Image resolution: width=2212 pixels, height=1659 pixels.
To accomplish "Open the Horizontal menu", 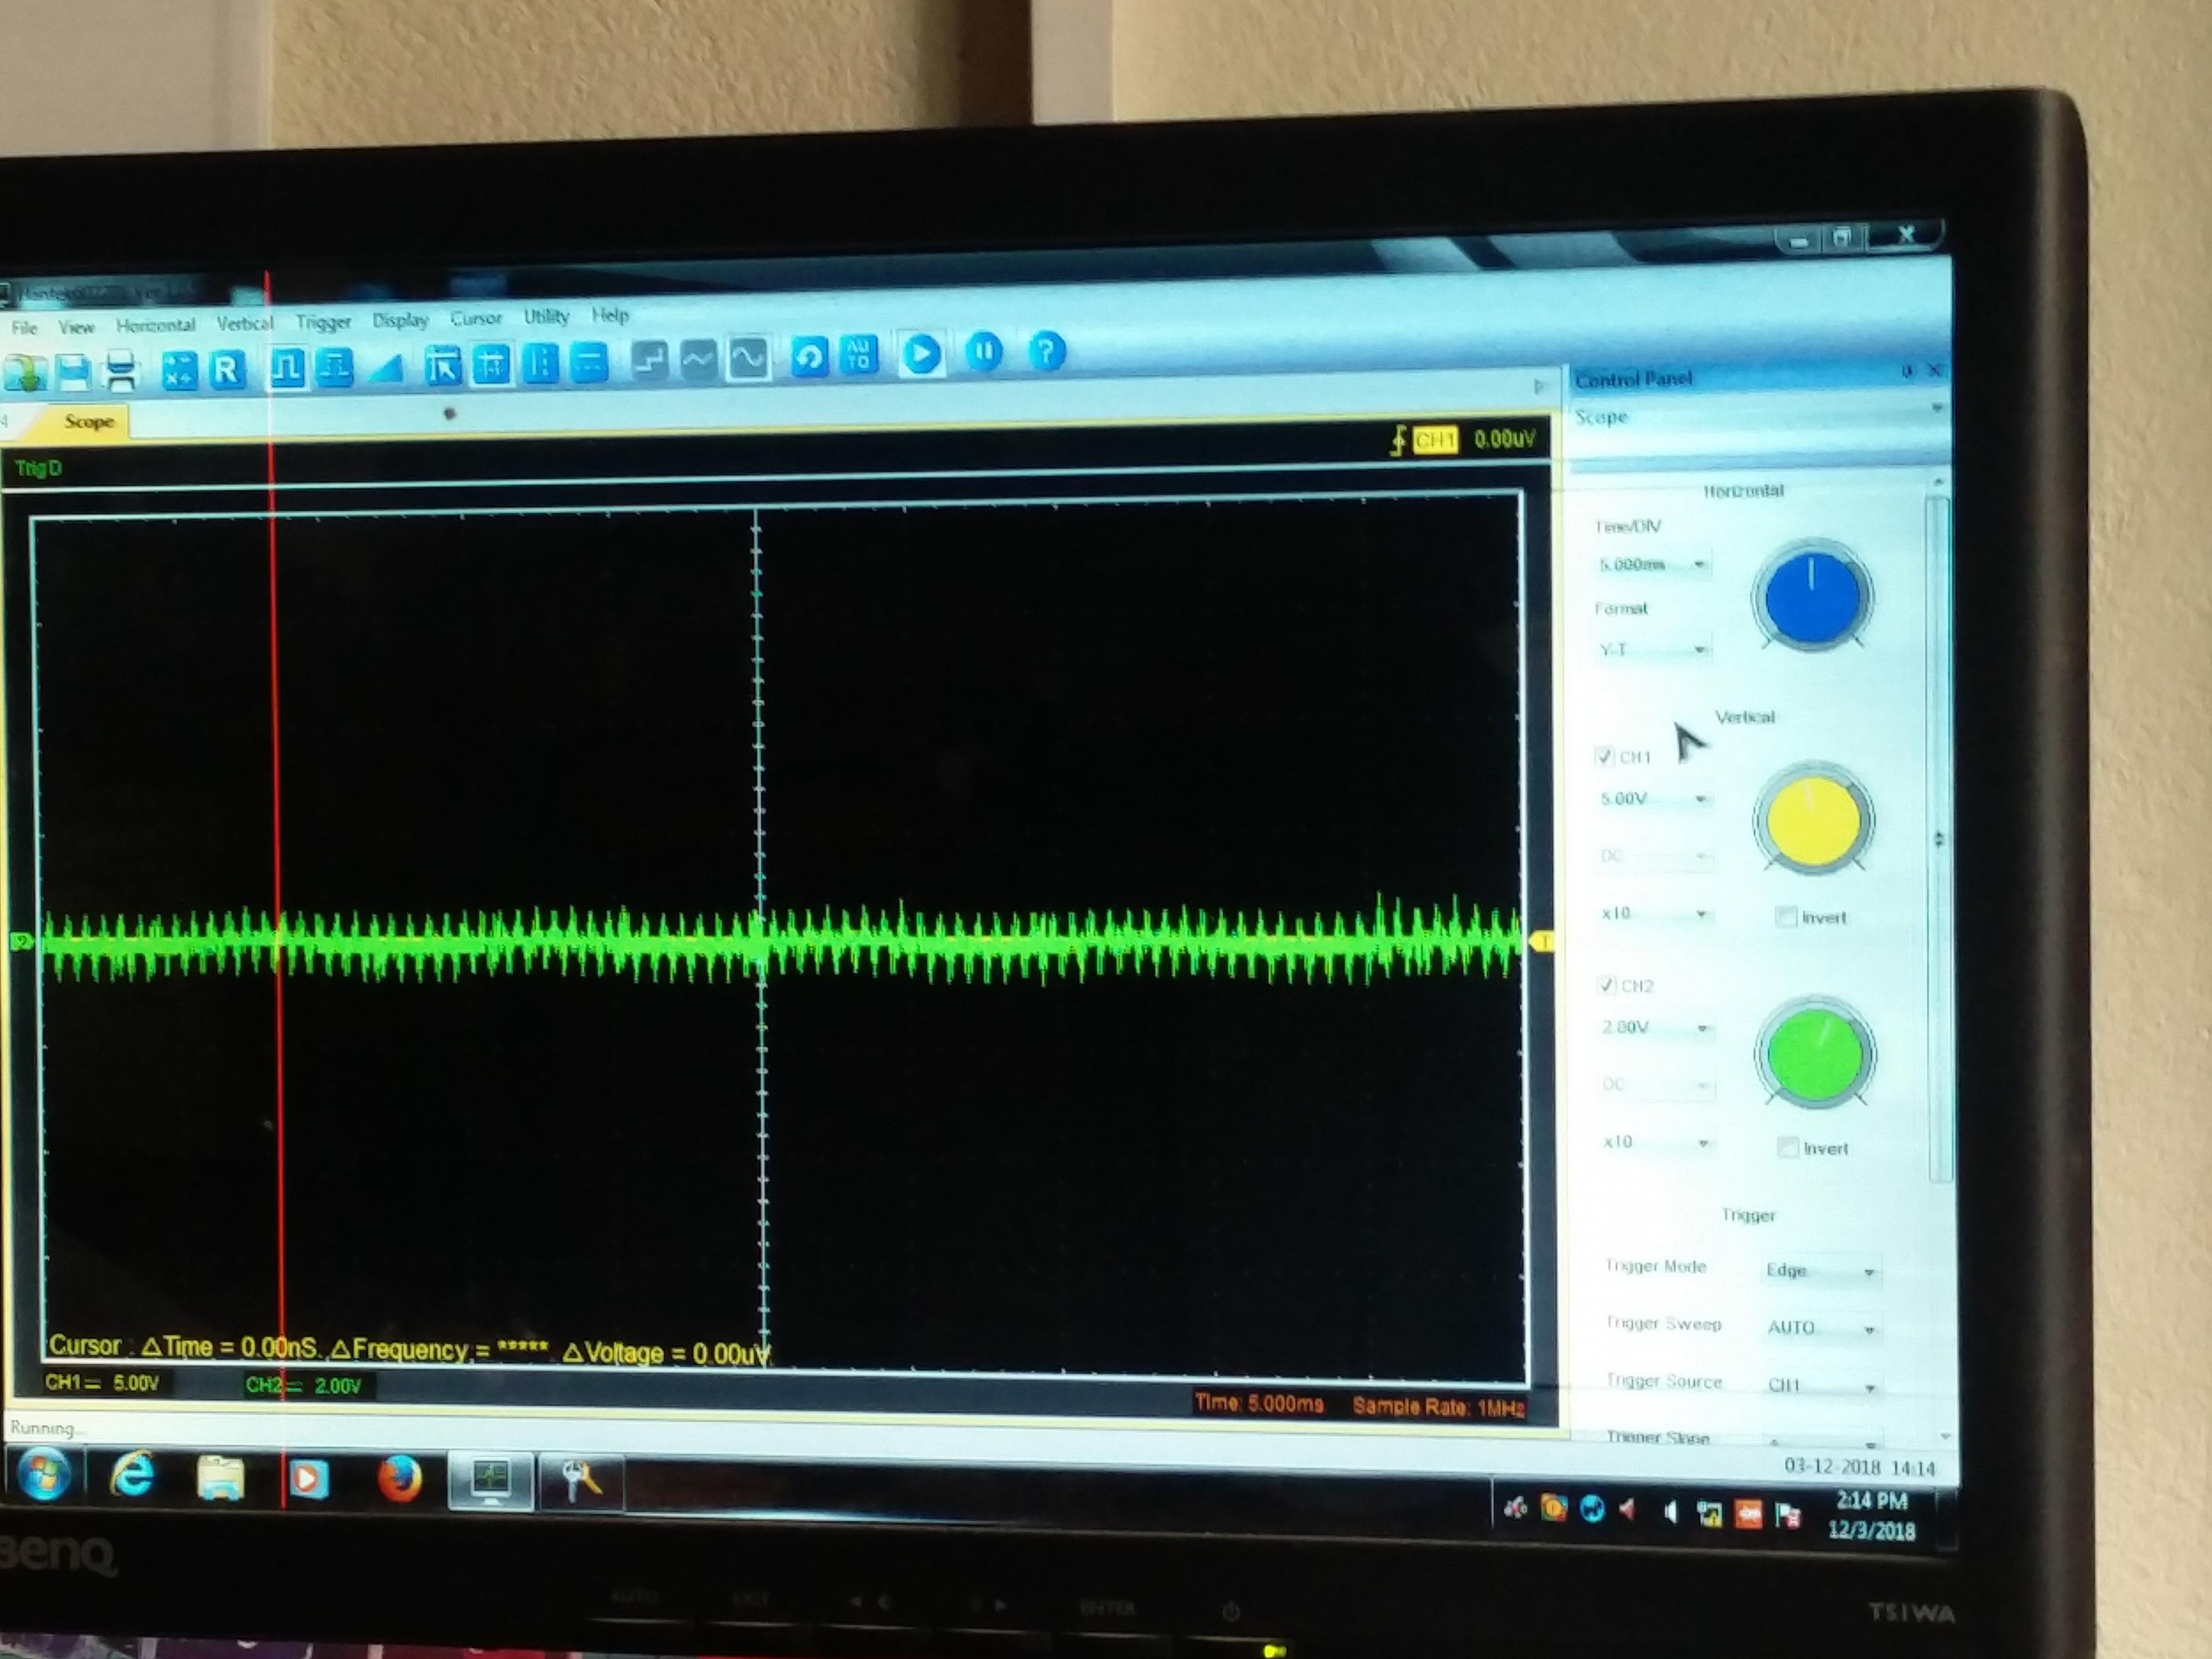I will click(x=155, y=325).
